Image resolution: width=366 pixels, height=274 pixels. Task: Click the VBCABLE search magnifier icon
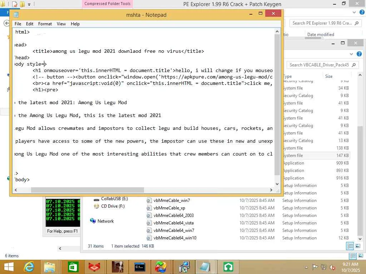[353, 65]
